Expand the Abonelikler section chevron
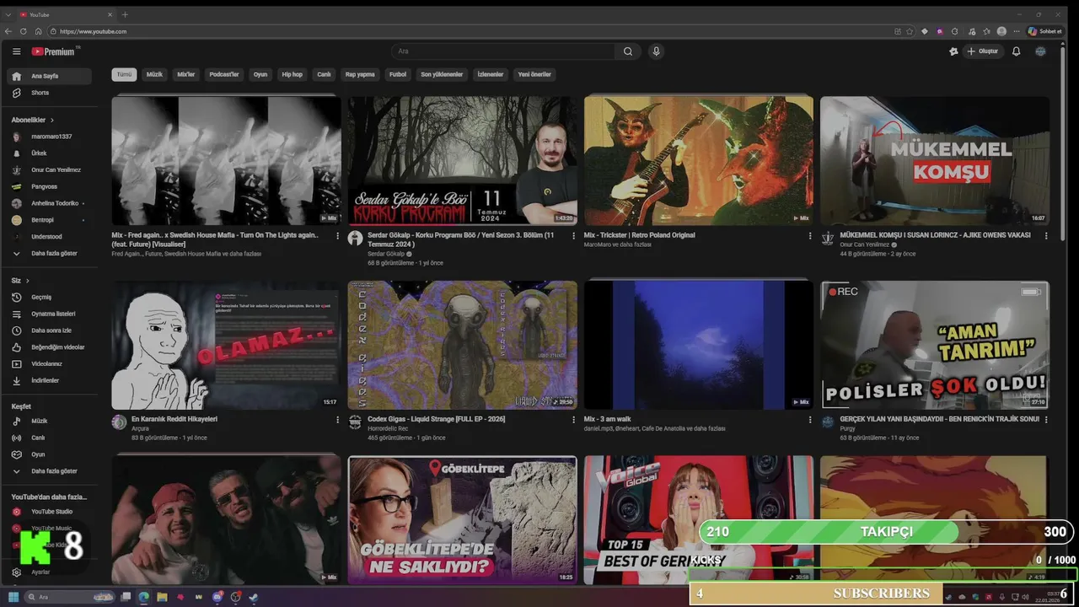 [51, 120]
